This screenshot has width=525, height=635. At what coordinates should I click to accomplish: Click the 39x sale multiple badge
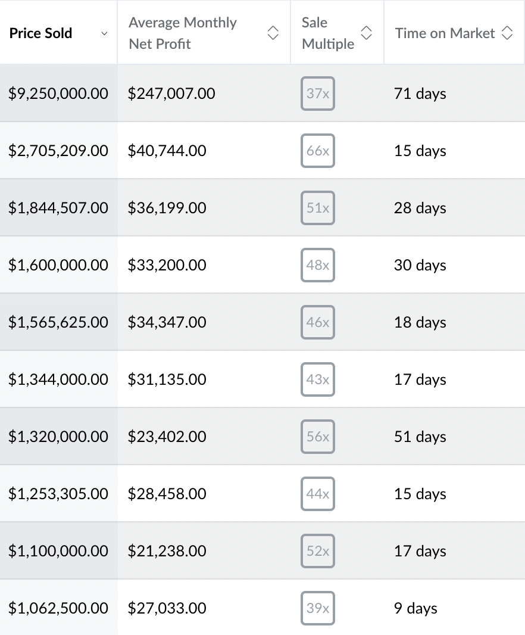pyautogui.click(x=318, y=608)
